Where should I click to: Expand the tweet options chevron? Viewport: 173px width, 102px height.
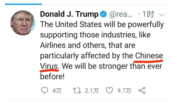coord(162,15)
